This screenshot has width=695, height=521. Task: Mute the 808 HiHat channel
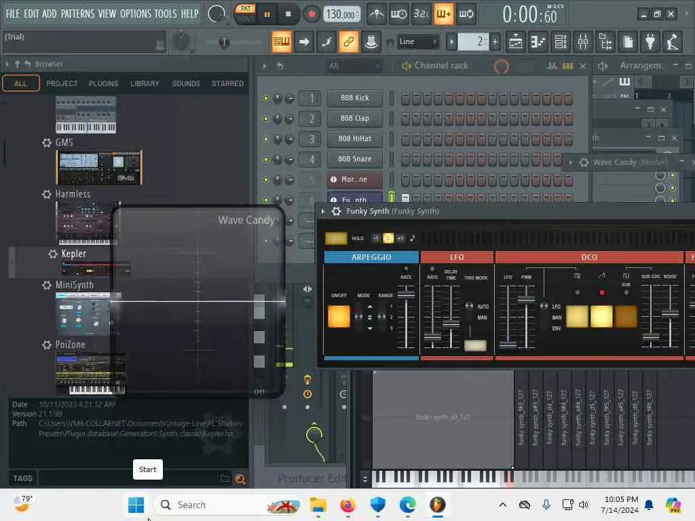(265, 139)
